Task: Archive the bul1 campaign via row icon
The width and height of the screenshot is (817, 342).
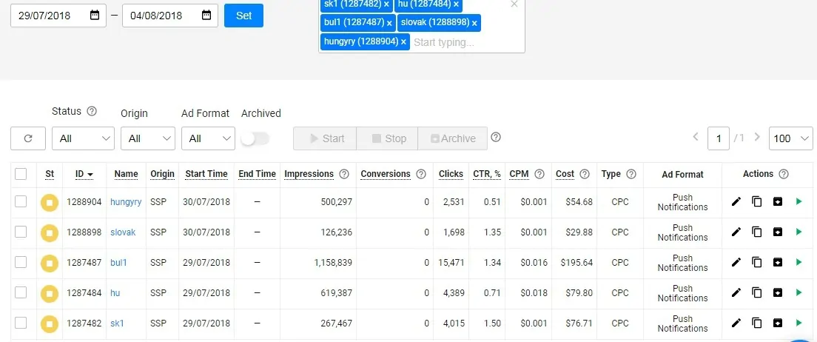Action: coord(777,262)
